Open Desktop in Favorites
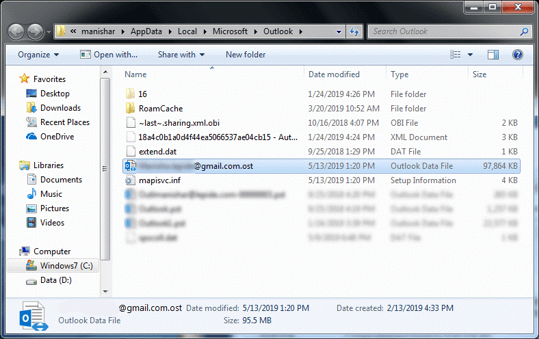The image size is (539, 339). click(55, 94)
